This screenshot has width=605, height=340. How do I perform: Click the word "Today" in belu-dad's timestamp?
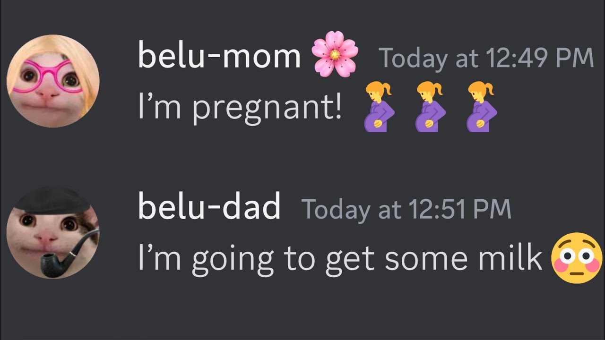pyautogui.click(x=336, y=209)
